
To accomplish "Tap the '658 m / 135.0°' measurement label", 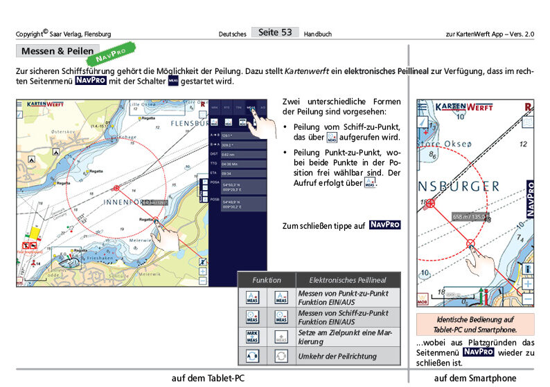I will 470,217.
